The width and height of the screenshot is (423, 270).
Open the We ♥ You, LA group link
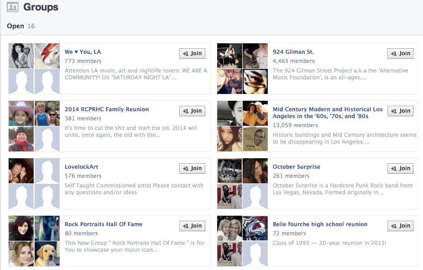[x=82, y=52]
